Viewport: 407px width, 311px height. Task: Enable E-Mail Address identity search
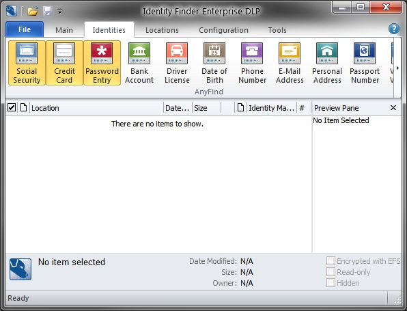point(290,63)
